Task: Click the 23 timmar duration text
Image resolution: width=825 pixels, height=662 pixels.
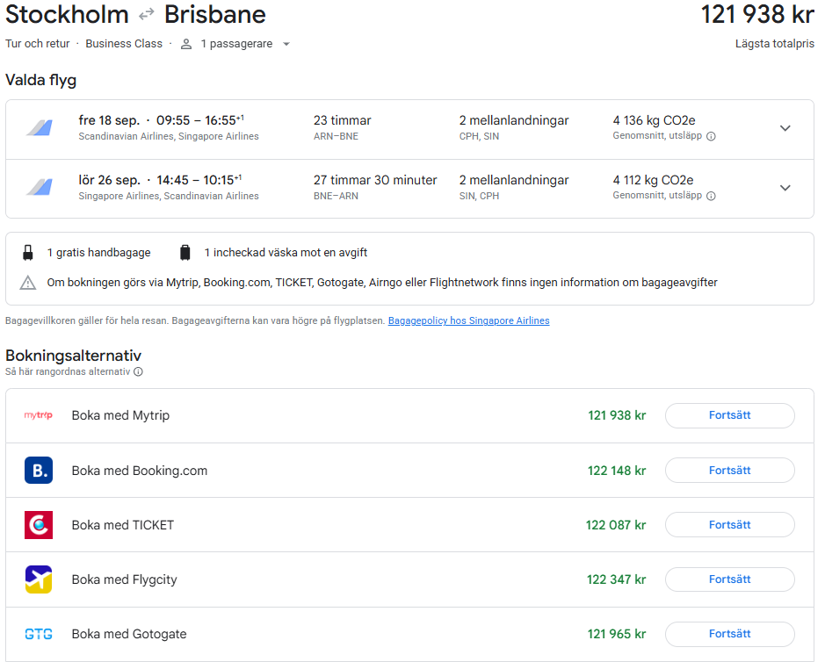Action: (343, 120)
